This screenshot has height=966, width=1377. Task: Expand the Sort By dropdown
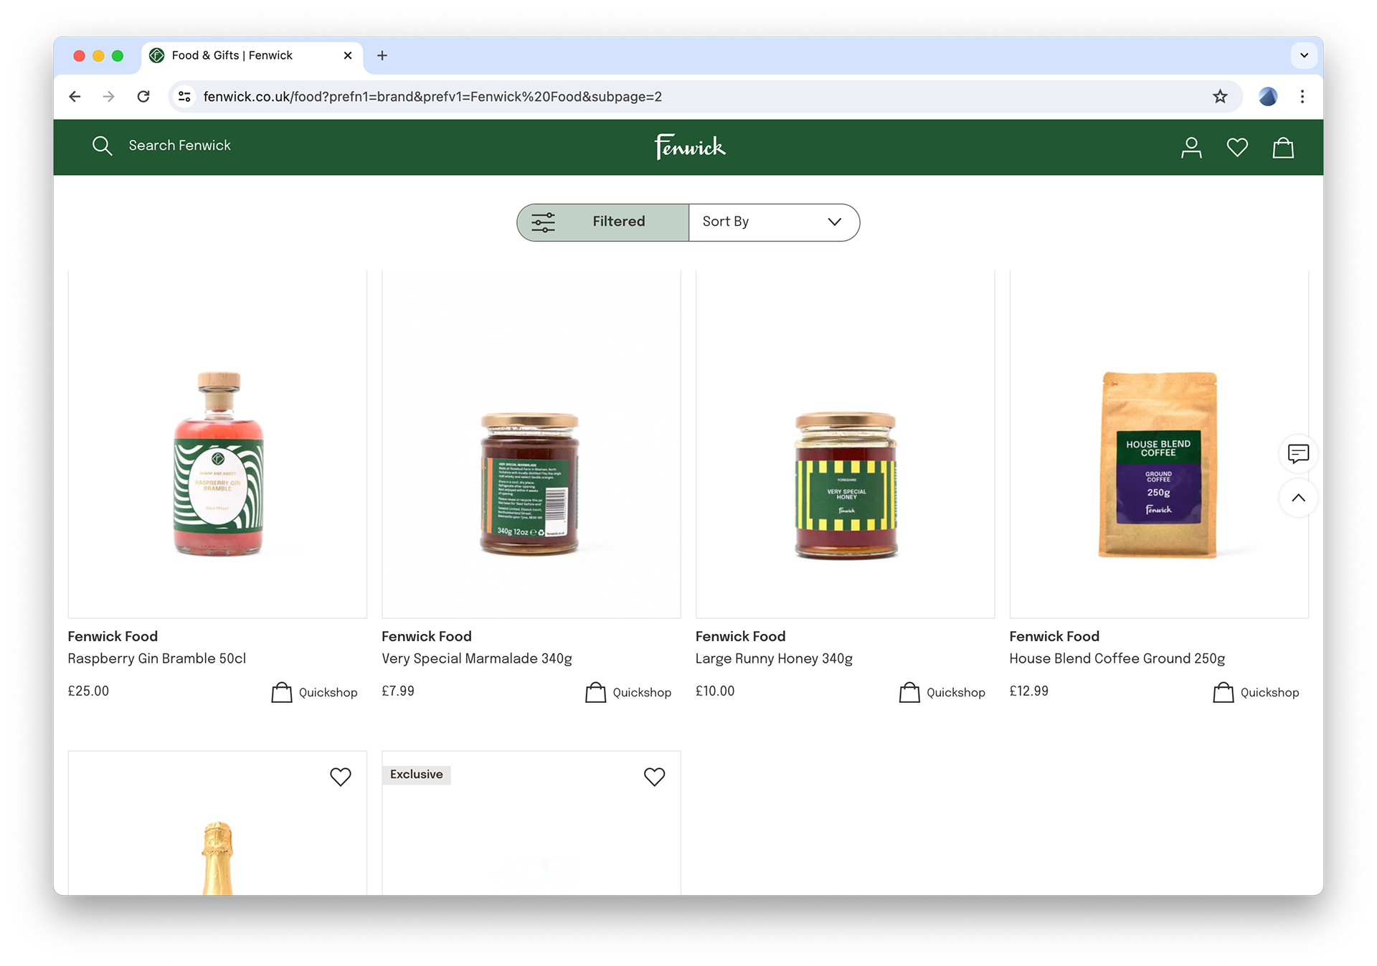[x=773, y=222]
